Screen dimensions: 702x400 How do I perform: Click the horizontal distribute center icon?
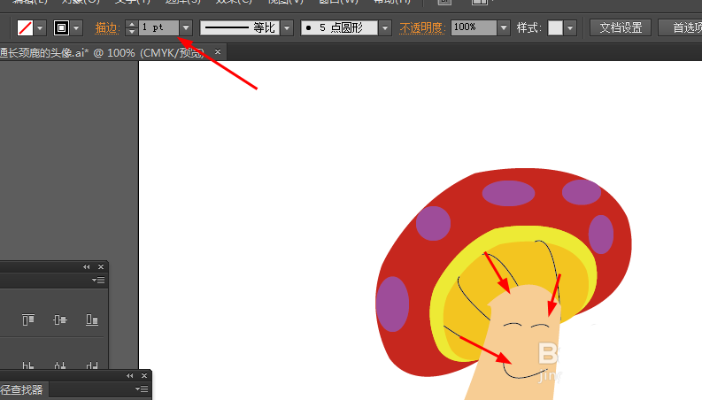click(60, 366)
